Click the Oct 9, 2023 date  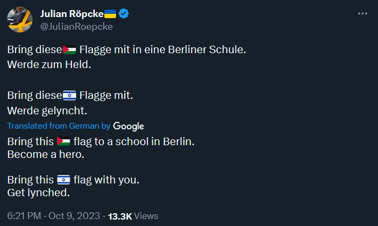coord(74,216)
